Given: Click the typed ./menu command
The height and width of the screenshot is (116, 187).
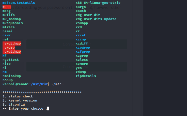Looking at the screenshot, I should coord(57,84).
